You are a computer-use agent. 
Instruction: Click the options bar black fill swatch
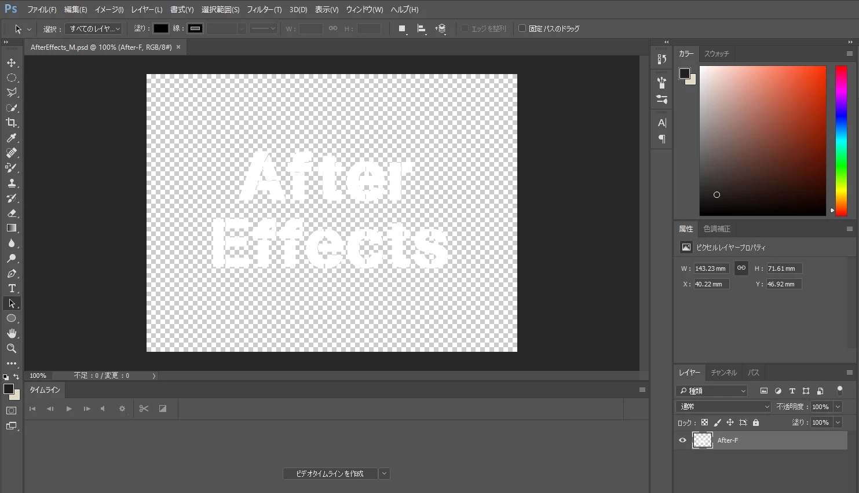(x=160, y=28)
